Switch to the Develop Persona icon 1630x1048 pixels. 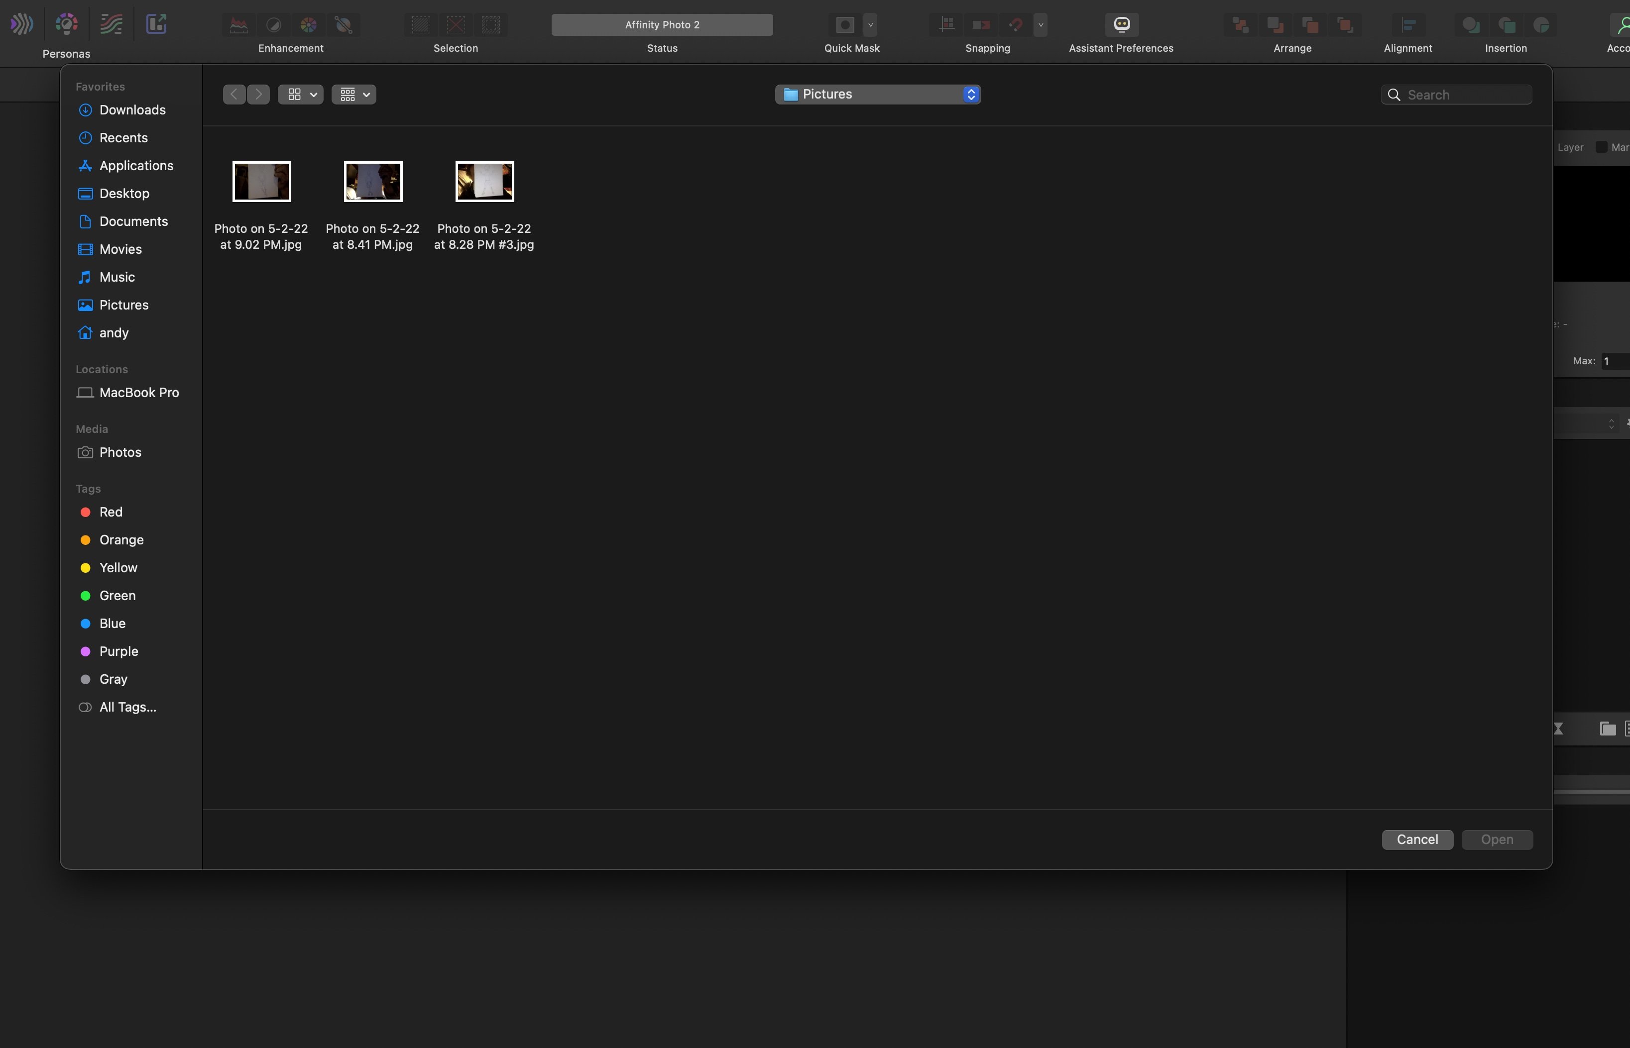click(66, 24)
